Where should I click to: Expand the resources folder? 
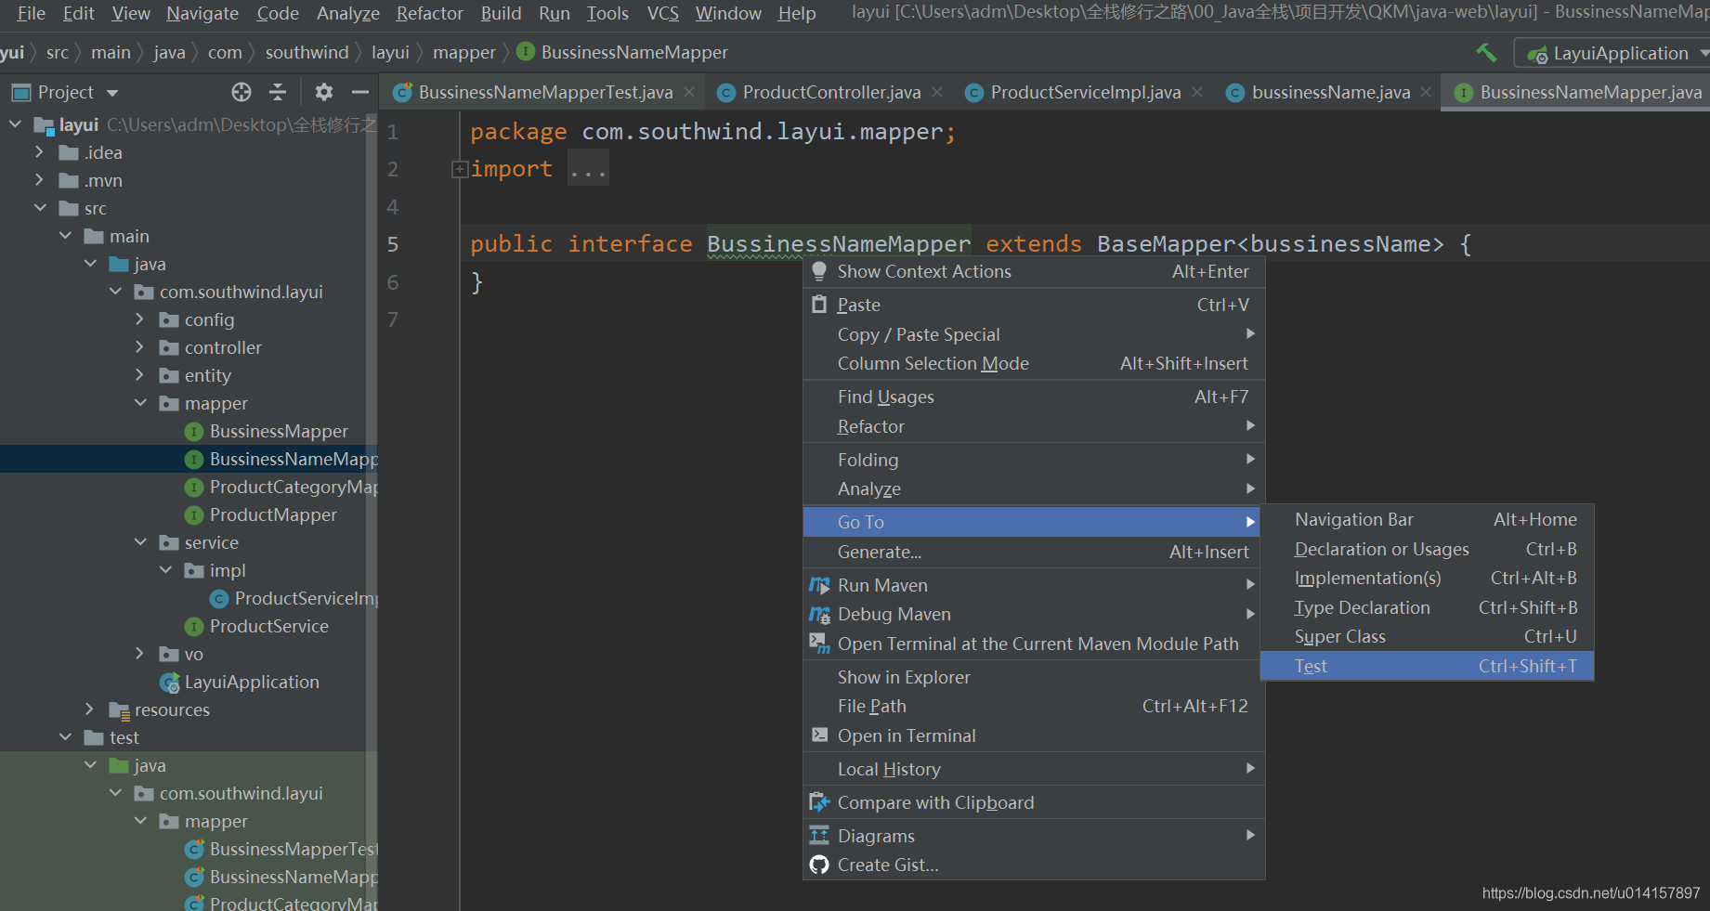pos(89,709)
